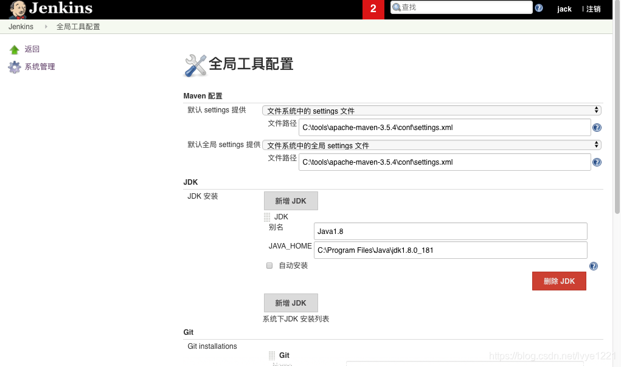This screenshot has width=621, height=367.
Task: Show help for default settings file path
Action: (597, 128)
